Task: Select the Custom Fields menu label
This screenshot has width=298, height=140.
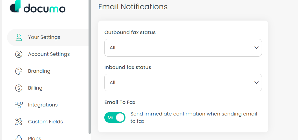Action: [45, 122]
